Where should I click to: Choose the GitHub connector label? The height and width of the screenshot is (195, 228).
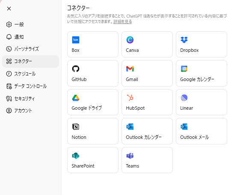(x=79, y=79)
